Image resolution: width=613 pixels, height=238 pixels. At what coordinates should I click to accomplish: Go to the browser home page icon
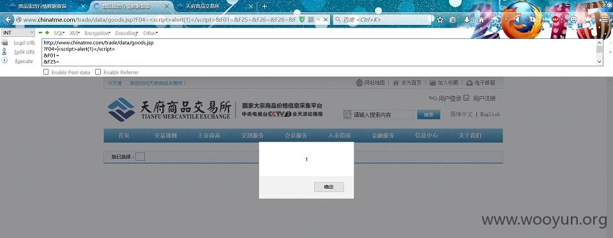point(481,20)
